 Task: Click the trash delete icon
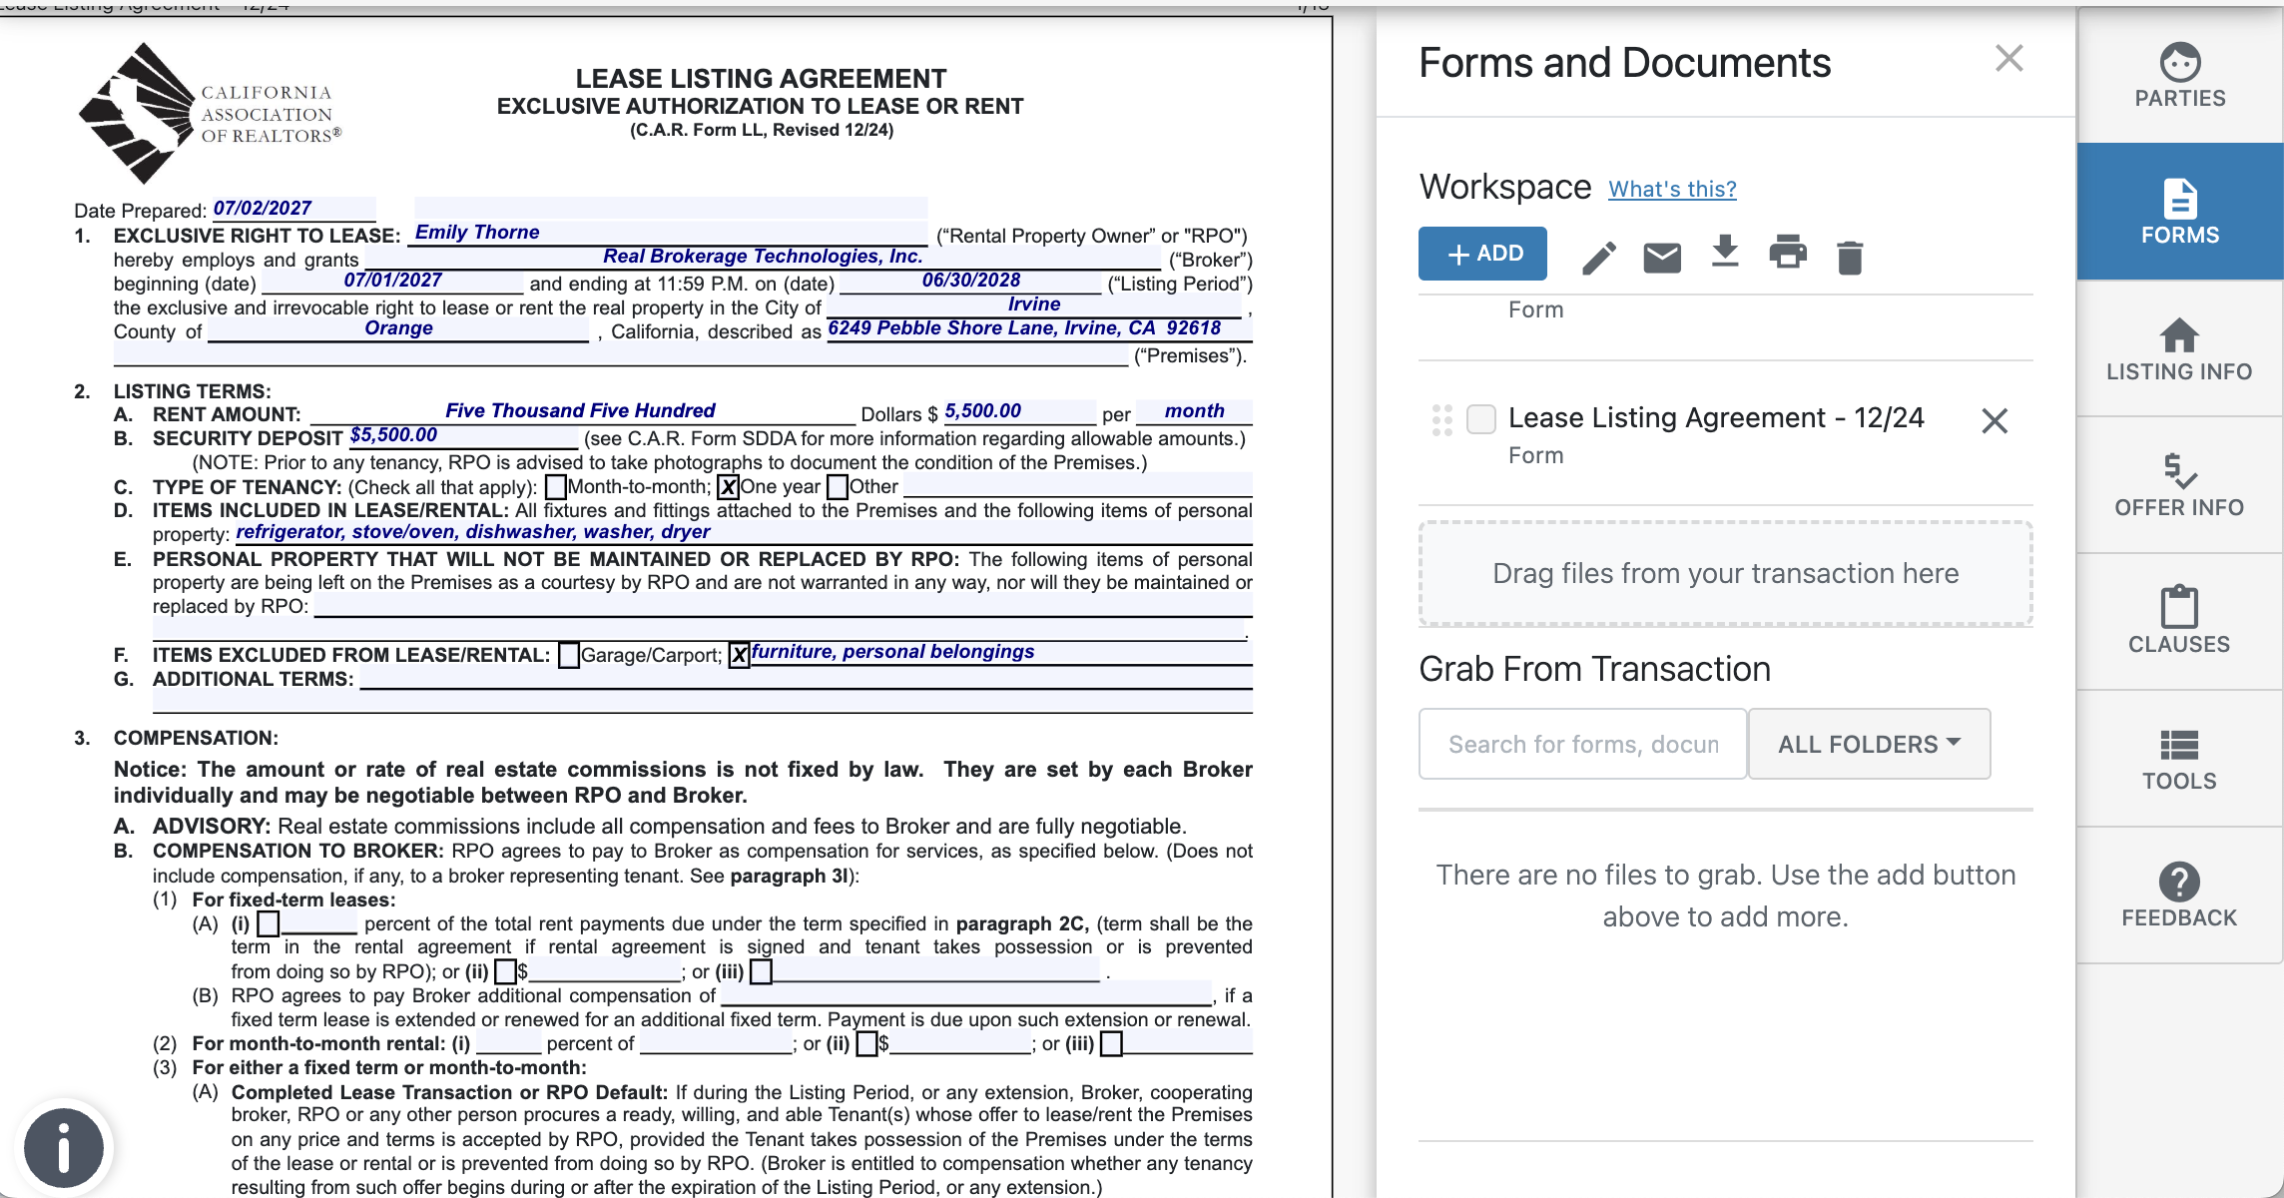click(x=1850, y=257)
